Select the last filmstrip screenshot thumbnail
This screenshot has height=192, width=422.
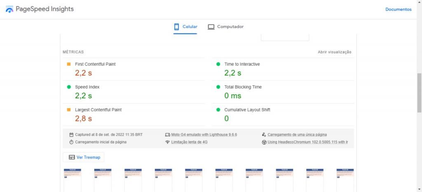(345, 179)
